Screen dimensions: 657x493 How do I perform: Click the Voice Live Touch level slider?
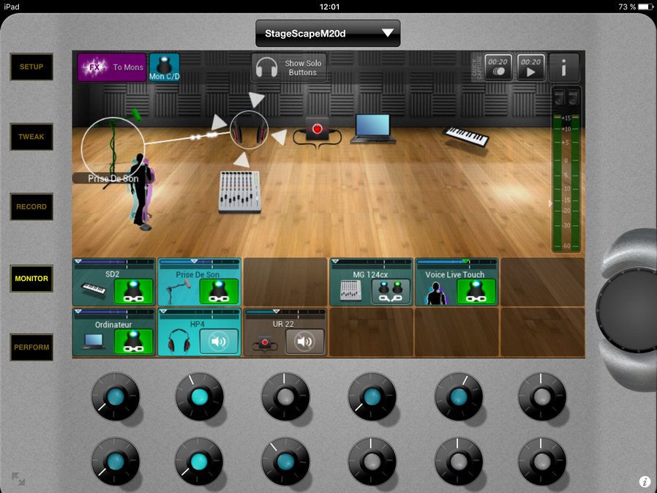457,262
